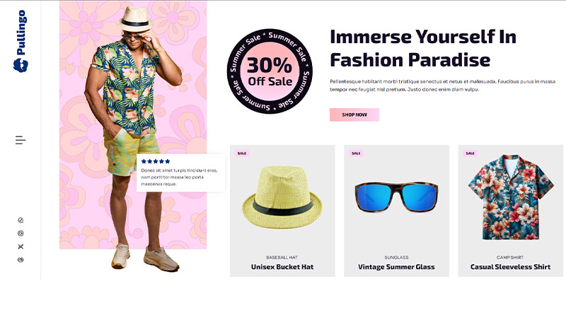Click the bottom social icon below X

(21, 260)
